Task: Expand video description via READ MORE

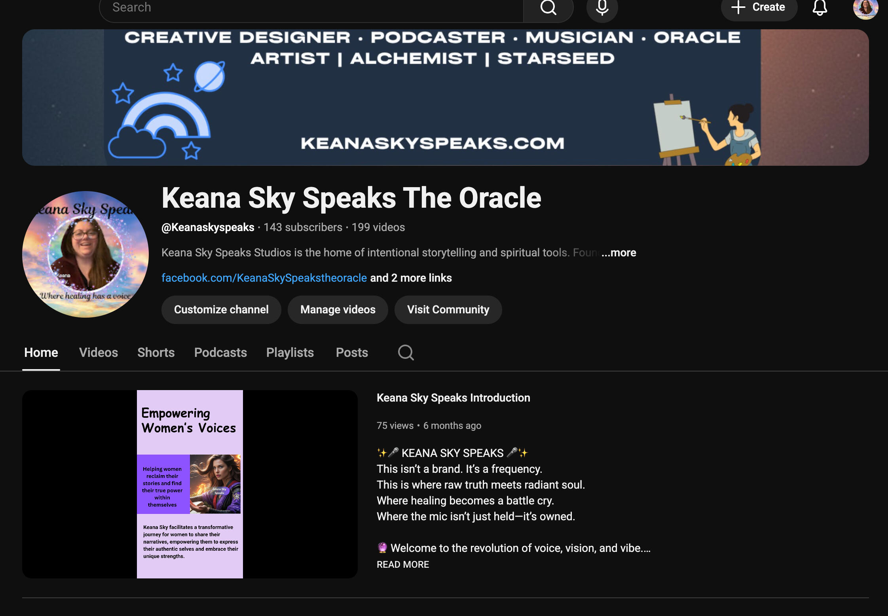Action: 402,565
